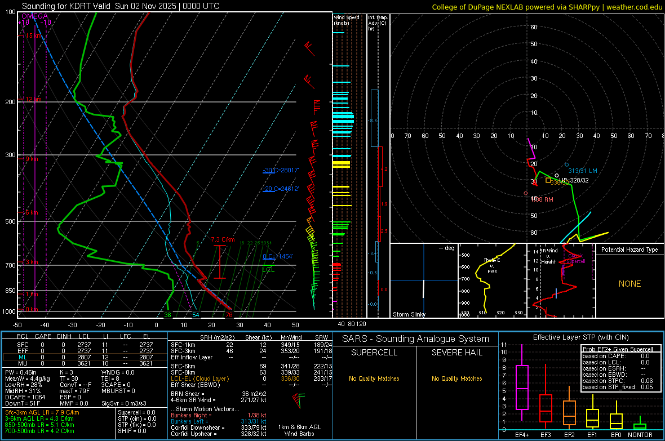Click the NONE hazard type value
Viewport: 665px width, 441px height.
pyautogui.click(x=630, y=284)
